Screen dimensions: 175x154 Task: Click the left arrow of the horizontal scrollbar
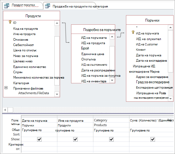5,110
